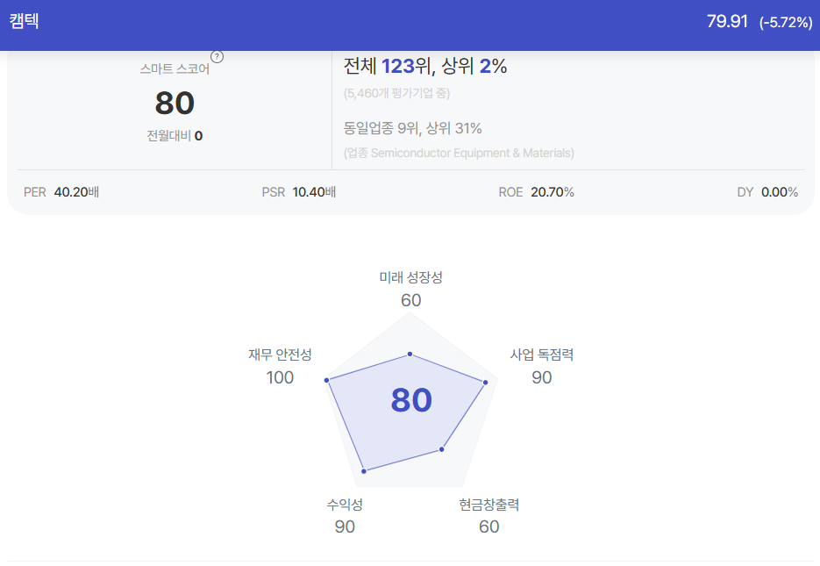
Task: Click the 현금창출력 radar label
Action: pyautogui.click(x=489, y=505)
